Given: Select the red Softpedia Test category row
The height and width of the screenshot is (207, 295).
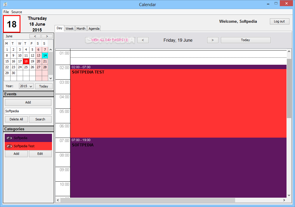Looking at the screenshot, I should [x=28, y=146].
